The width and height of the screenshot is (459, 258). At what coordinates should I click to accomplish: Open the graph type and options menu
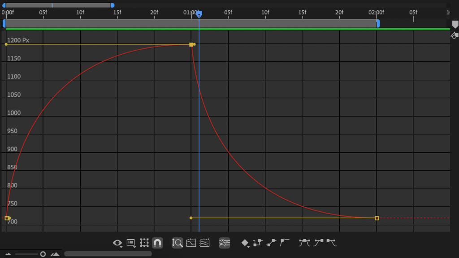tap(131, 243)
